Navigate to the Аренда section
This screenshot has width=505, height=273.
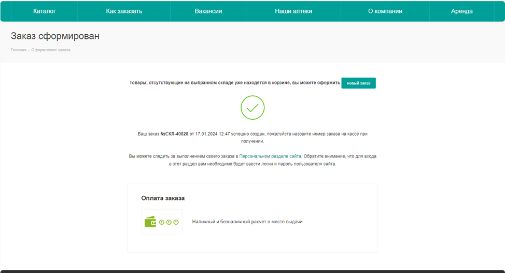[461, 11]
